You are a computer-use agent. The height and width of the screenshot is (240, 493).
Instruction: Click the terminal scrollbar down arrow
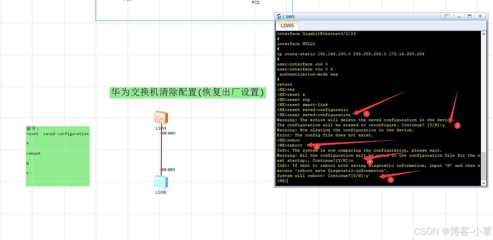coord(484,183)
